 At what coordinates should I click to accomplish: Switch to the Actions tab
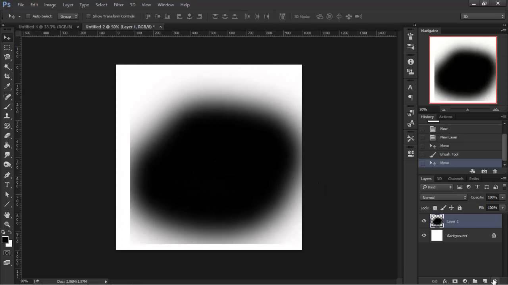(x=446, y=117)
